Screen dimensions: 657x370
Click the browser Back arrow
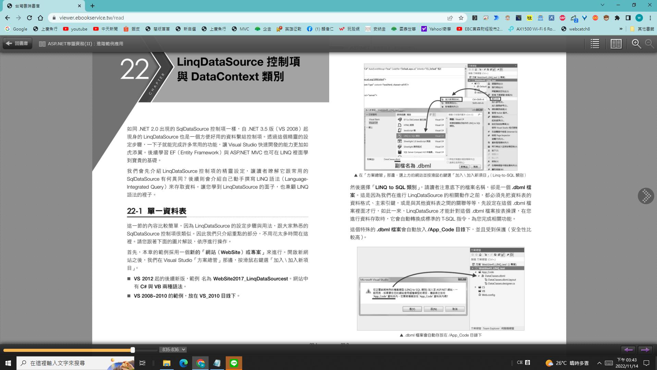point(8,18)
